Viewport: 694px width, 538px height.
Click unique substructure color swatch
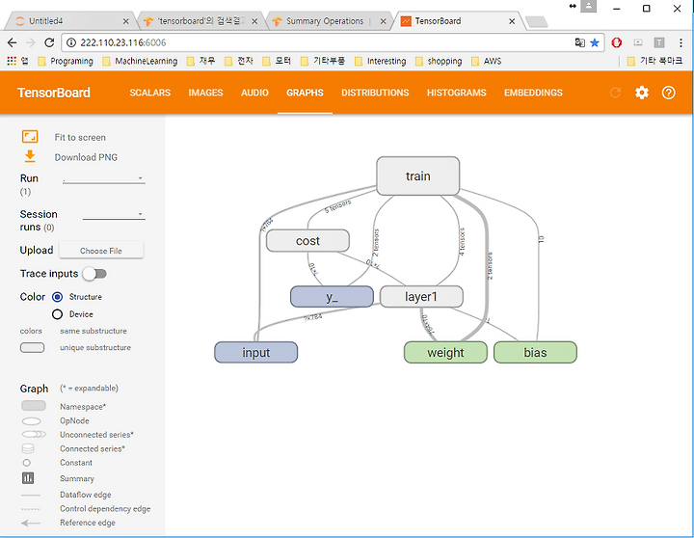click(x=33, y=348)
